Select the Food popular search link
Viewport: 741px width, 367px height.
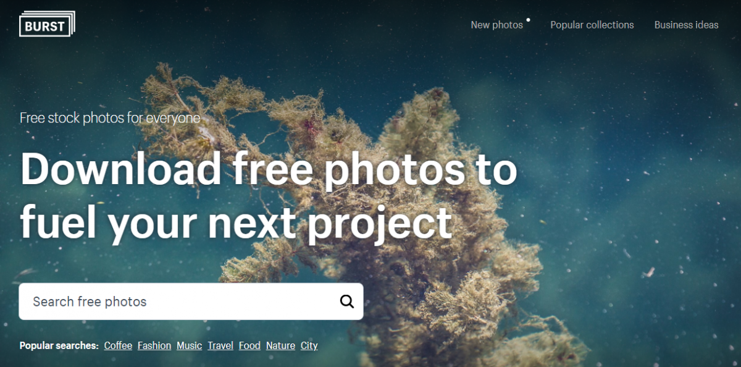tap(249, 345)
